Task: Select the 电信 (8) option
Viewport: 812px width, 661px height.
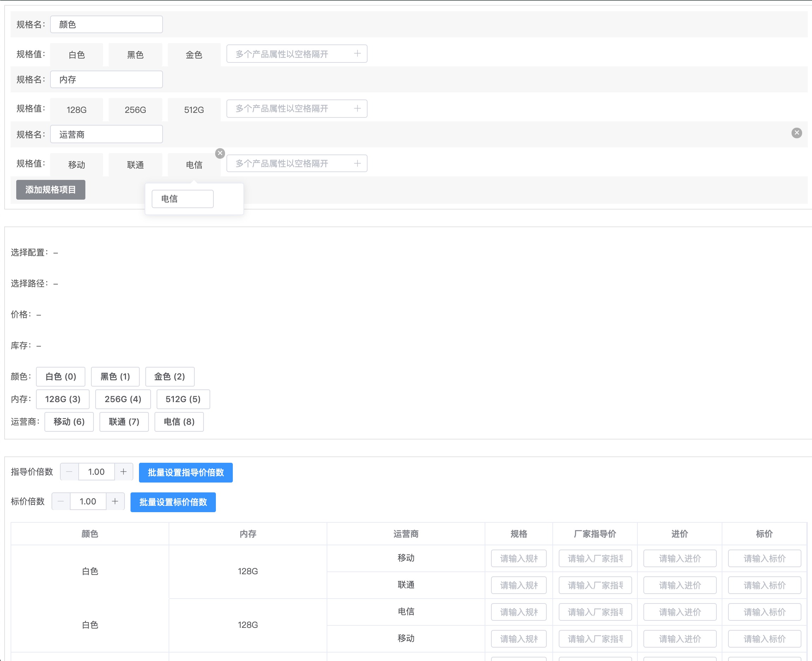Action: click(x=179, y=422)
